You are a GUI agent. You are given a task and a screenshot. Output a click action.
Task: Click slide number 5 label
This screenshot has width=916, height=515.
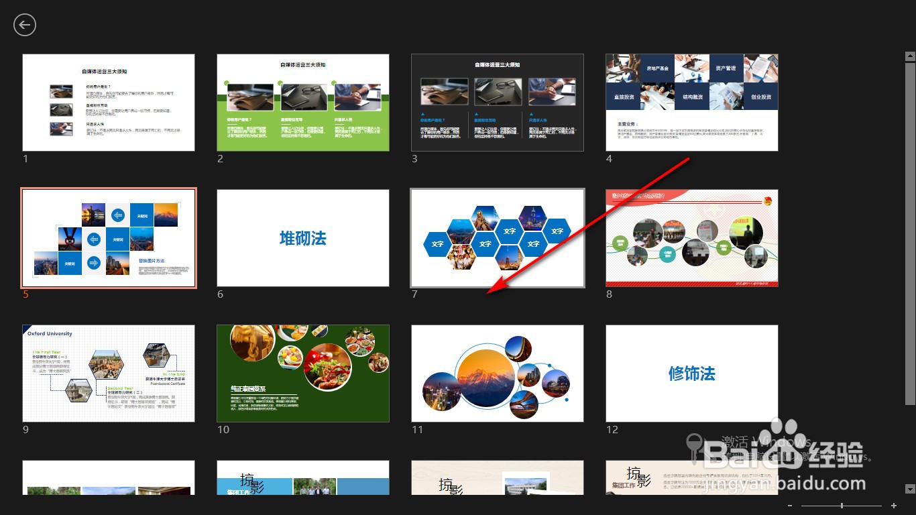click(x=25, y=294)
